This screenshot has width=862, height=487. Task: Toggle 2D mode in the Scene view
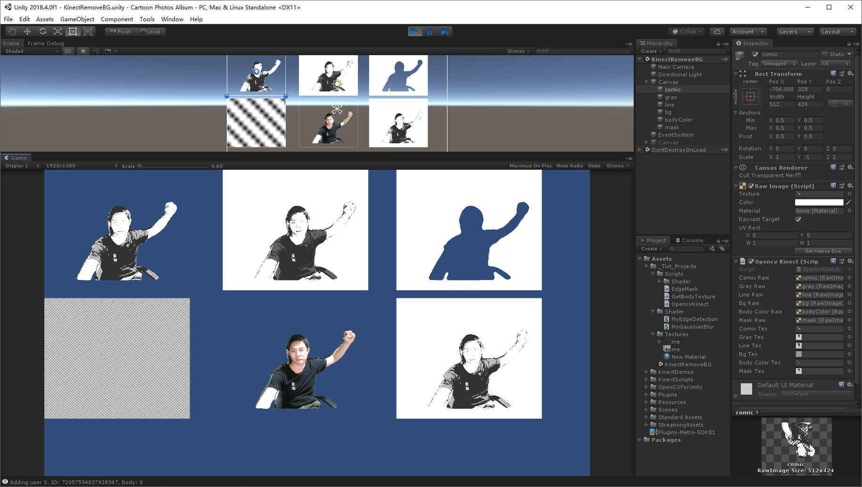[67, 51]
